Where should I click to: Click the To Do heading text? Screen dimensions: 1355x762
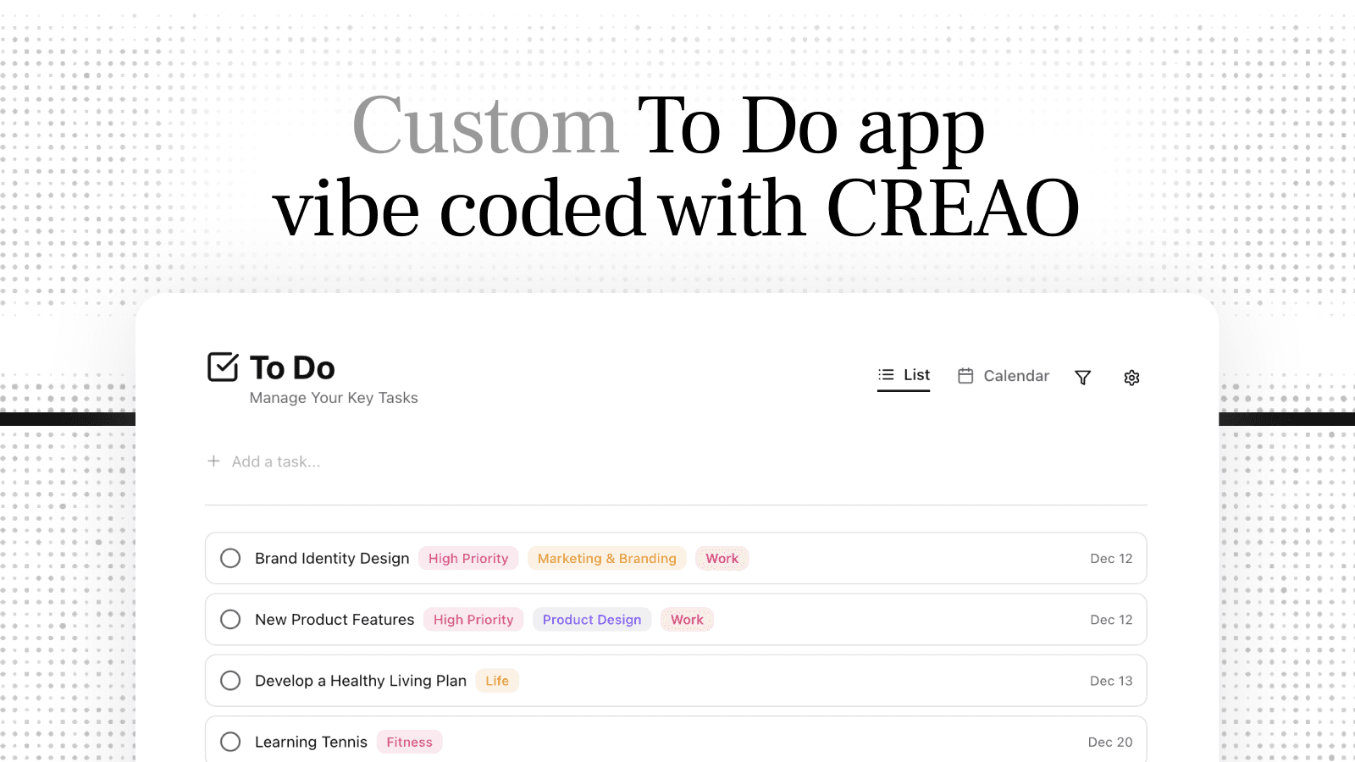[x=292, y=367]
